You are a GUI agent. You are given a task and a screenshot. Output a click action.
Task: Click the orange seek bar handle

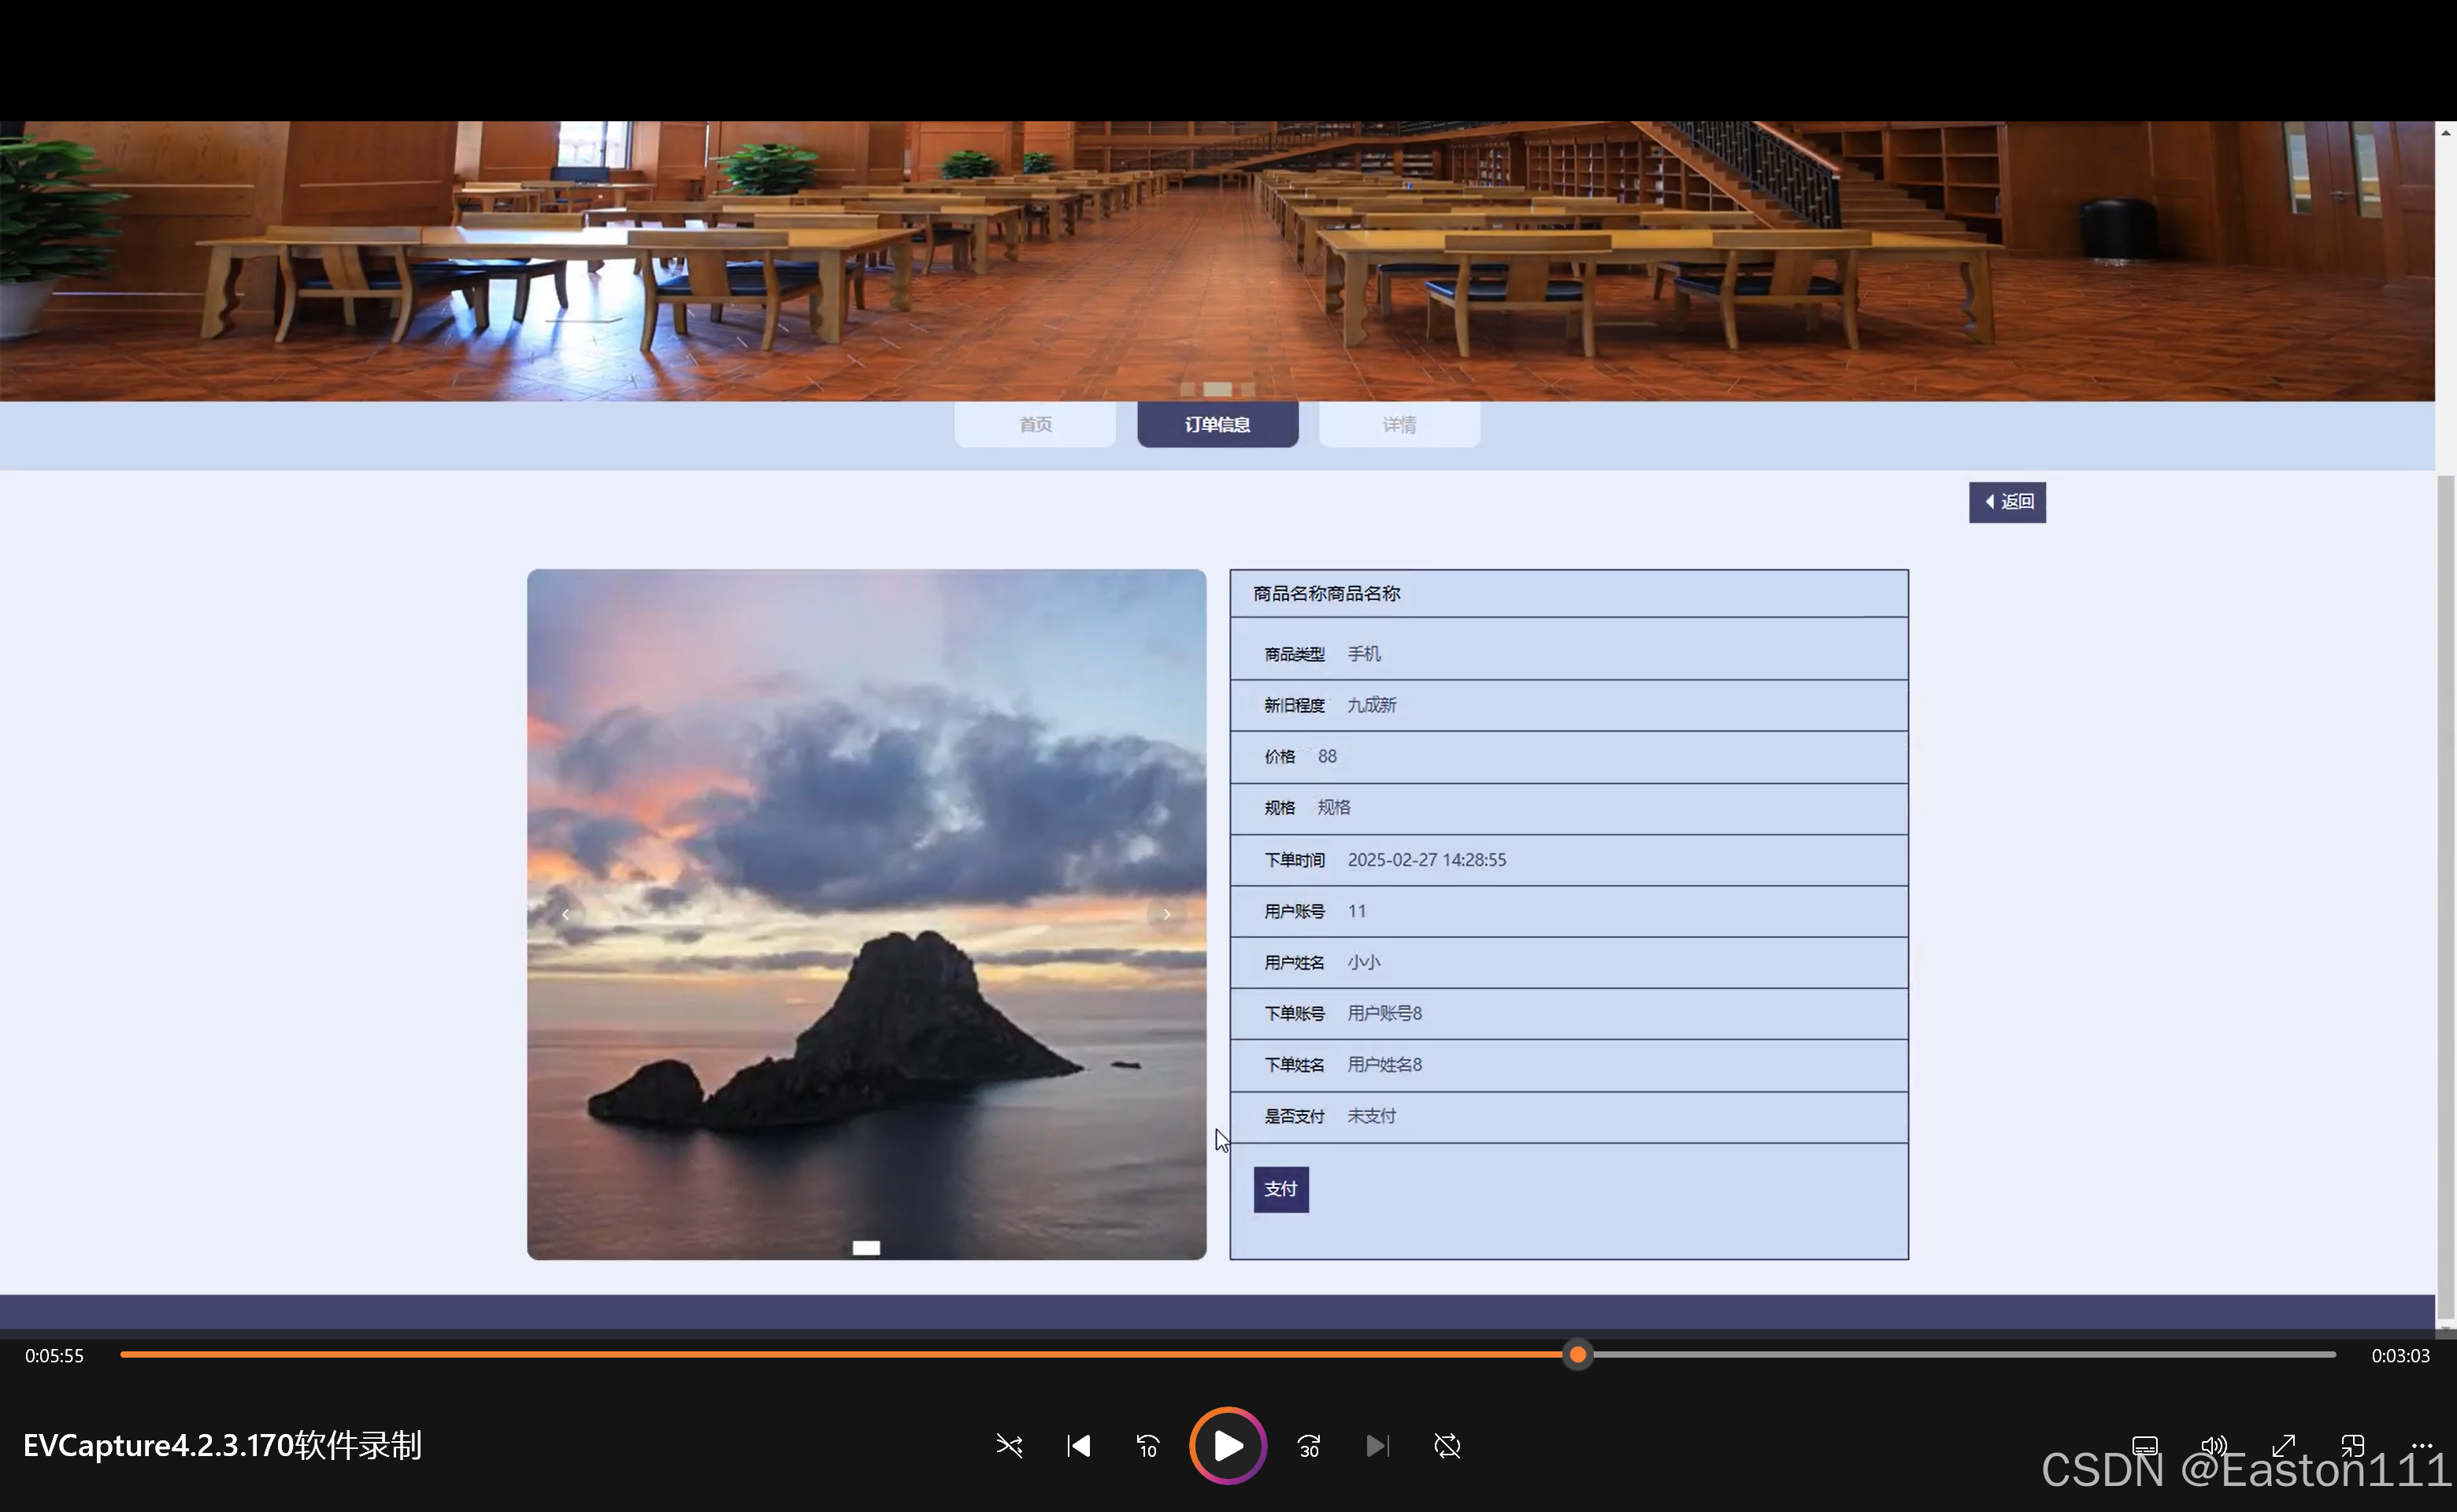tap(1577, 1355)
